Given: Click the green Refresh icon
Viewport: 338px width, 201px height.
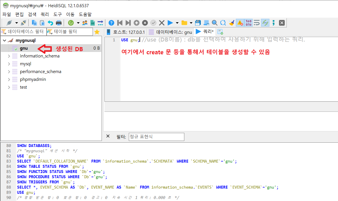Looking at the screenshot, I should (x=71, y=23).
